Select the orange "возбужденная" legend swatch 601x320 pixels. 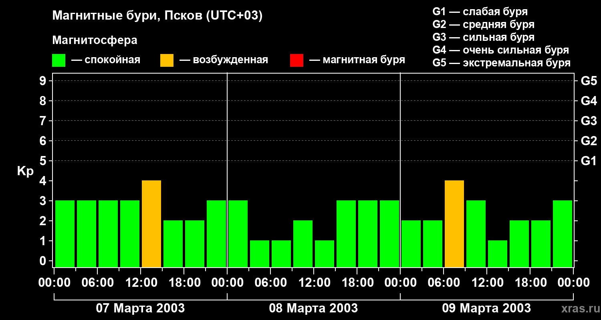click(167, 60)
